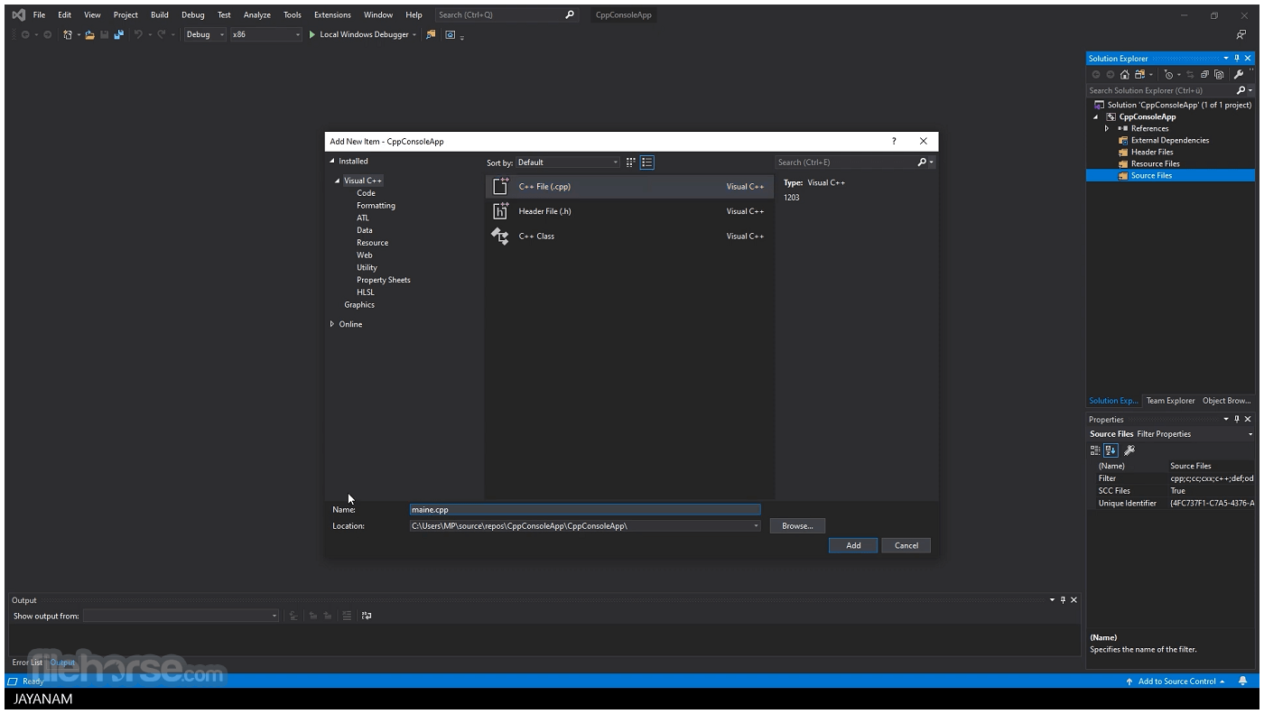
Task: Click the New Project toolbar icon
Action: click(68, 34)
